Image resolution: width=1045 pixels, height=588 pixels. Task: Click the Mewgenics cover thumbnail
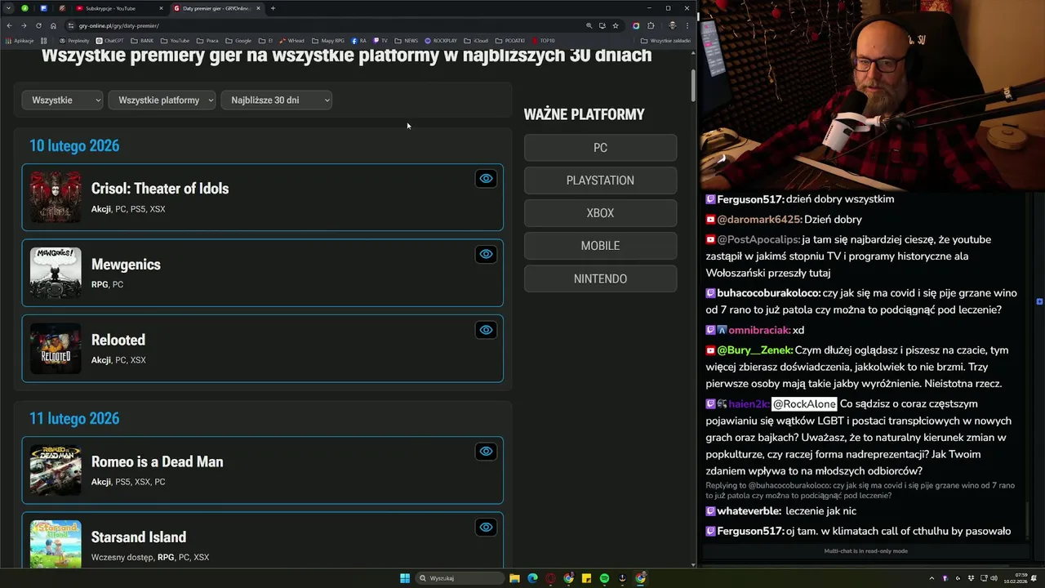pyautogui.click(x=56, y=273)
